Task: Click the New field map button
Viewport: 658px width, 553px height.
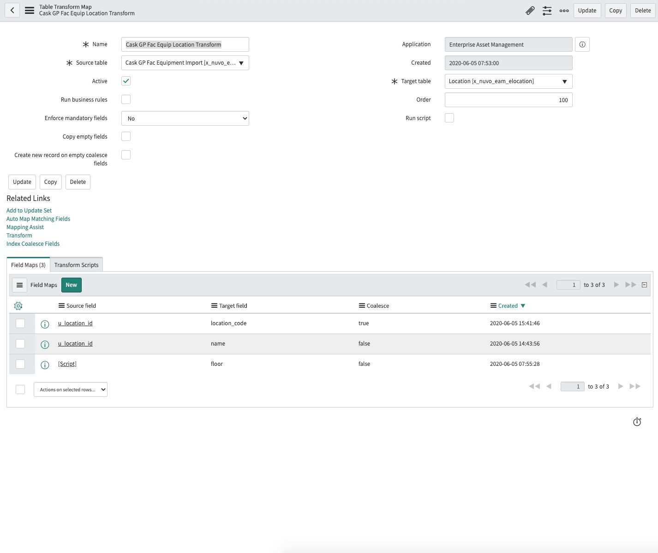Action: [x=71, y=285]
